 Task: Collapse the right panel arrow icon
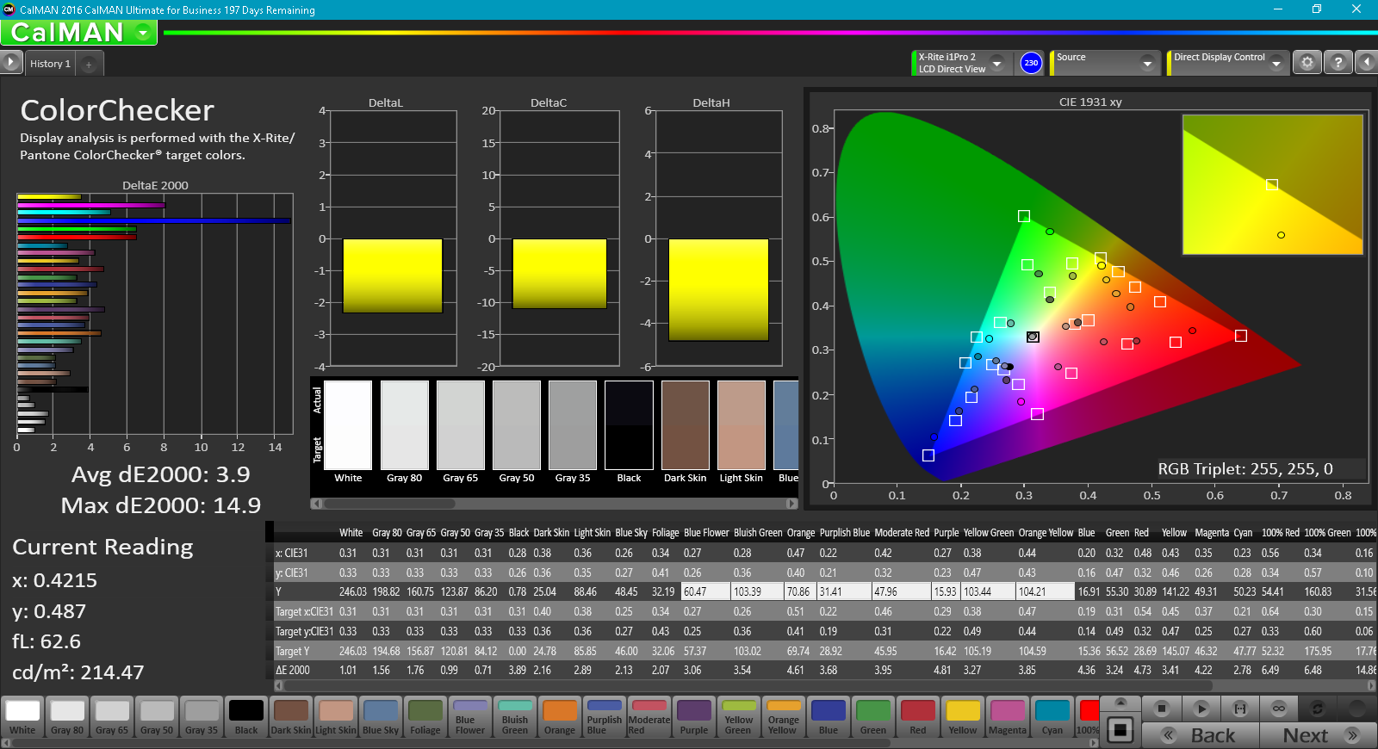pos(1366,63)
